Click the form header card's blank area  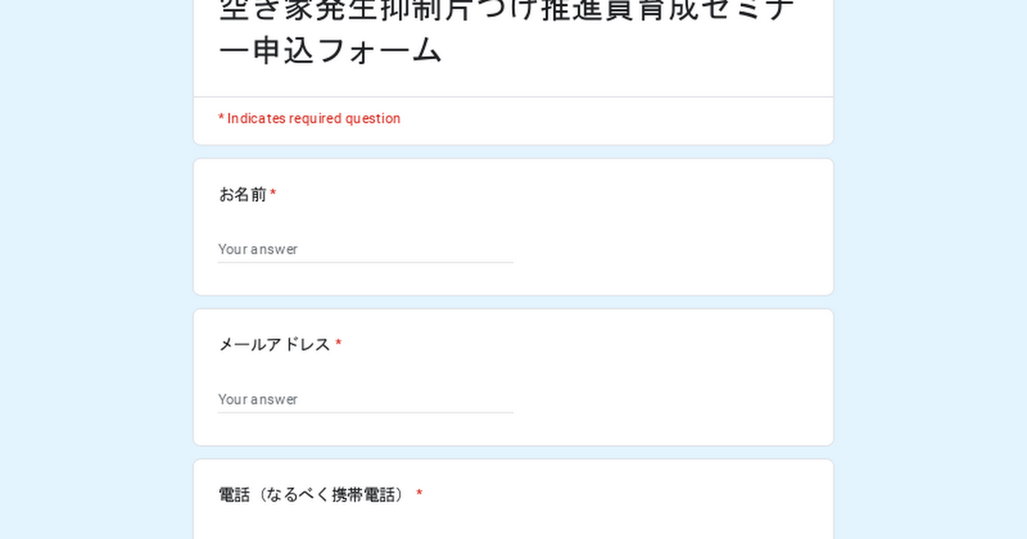(642, 120)
